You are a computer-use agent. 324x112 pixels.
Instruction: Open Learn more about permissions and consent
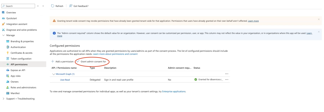115,54
